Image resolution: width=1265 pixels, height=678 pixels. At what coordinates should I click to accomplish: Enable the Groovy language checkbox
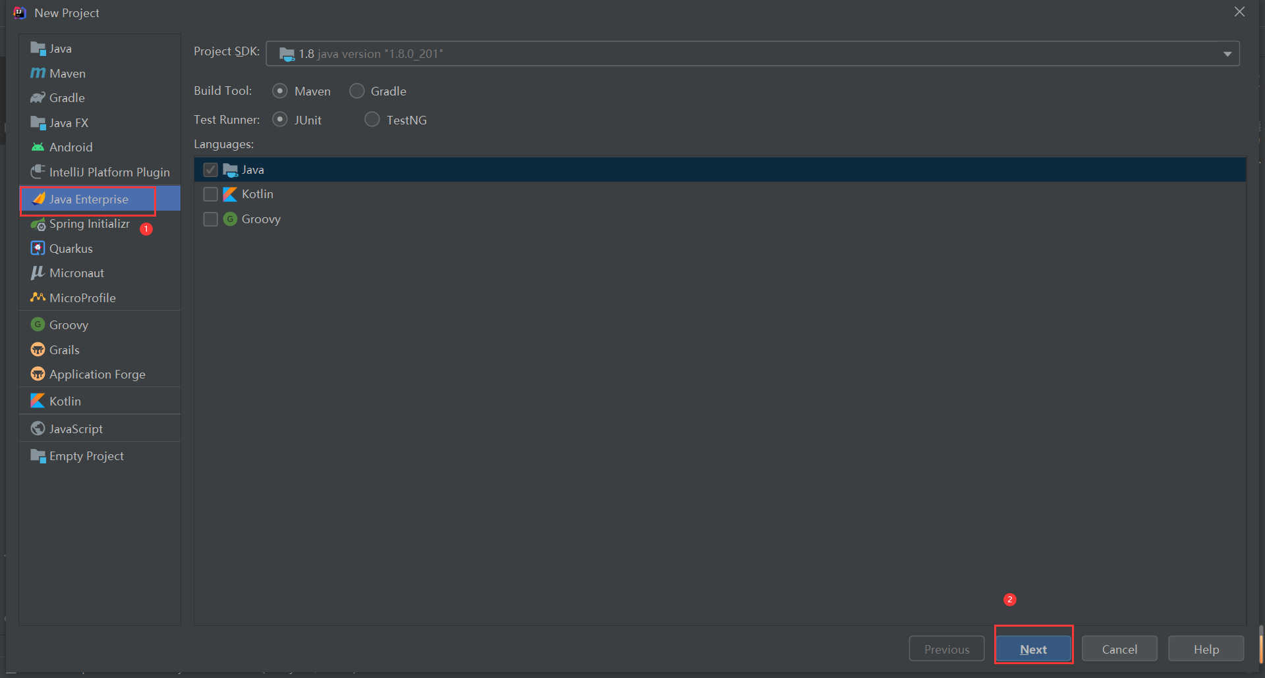tap(210, 219)
